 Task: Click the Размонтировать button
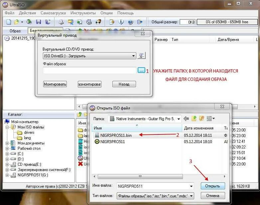click(x=89, y=84)
